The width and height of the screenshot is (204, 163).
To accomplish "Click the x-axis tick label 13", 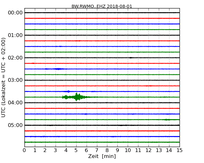I will pos(159,150).
